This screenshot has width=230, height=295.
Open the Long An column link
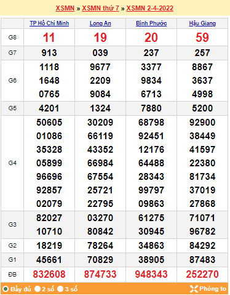100,23
